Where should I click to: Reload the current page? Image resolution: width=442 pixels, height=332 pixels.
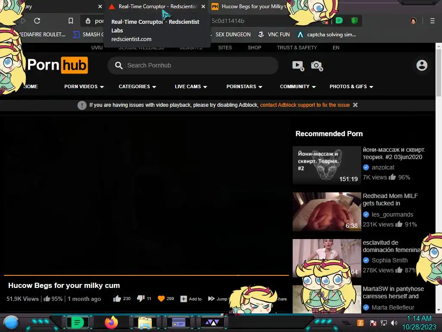click(x=37, y=21)
